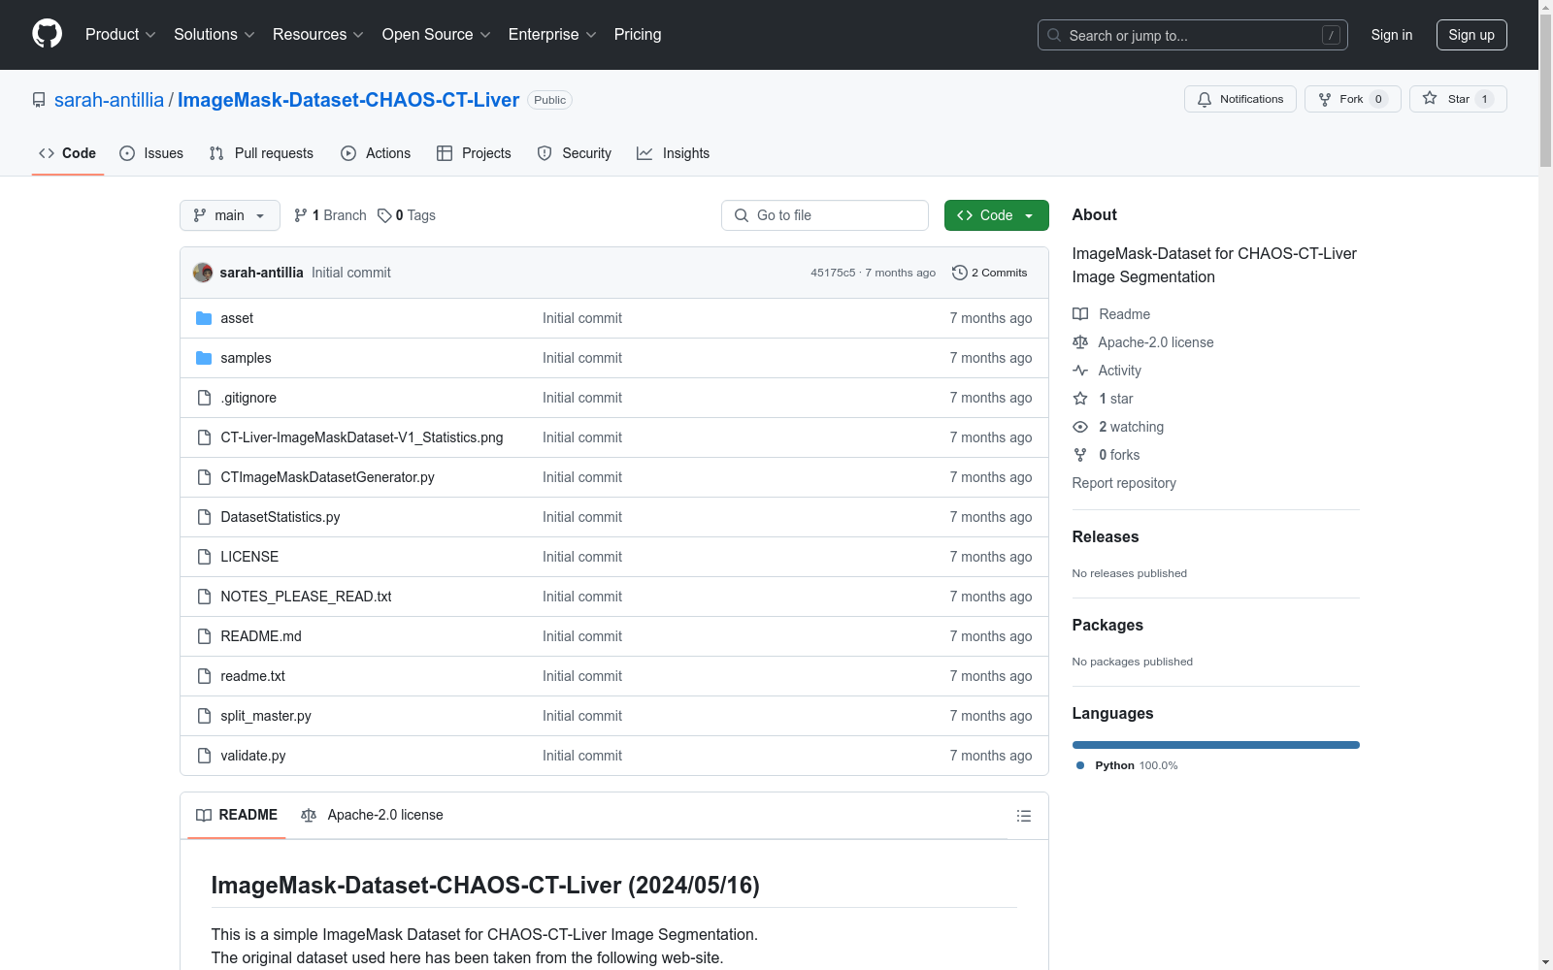Screen dimensions: 1553x970
Task: Click Releases heading link
Action: tap(1106, 536)
